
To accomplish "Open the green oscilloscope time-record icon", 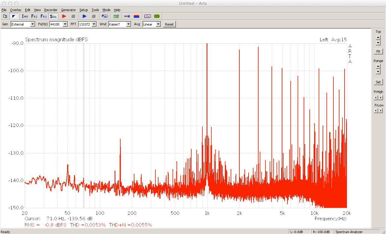I will click(157, 16).
